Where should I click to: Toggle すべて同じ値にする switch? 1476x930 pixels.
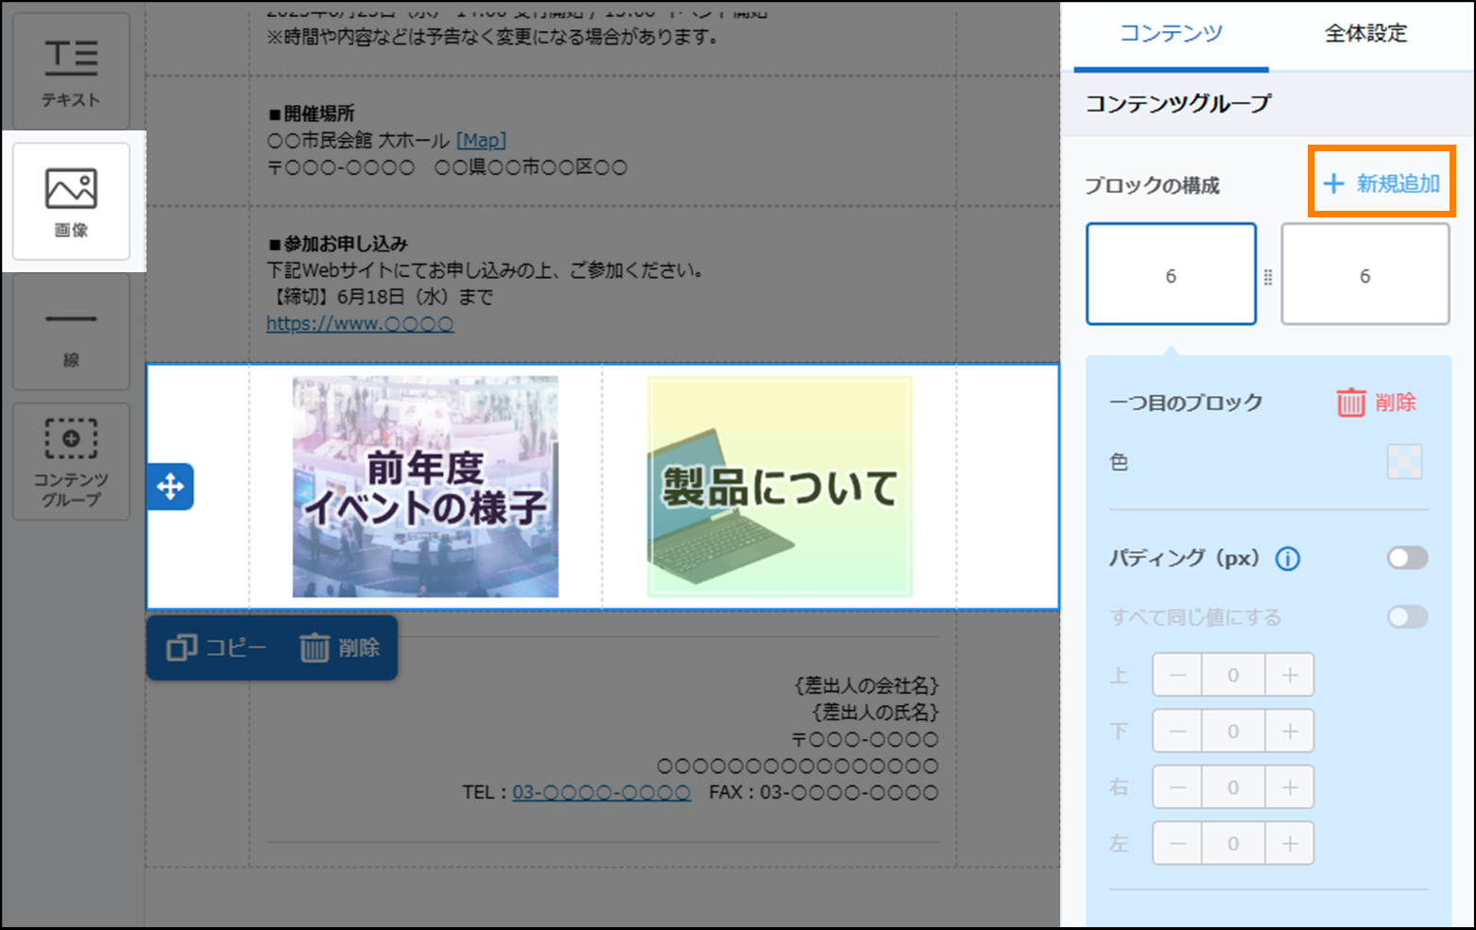1406,617
